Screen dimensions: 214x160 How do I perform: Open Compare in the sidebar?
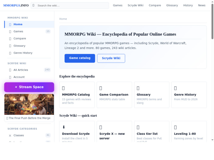(x=29, y=38)
